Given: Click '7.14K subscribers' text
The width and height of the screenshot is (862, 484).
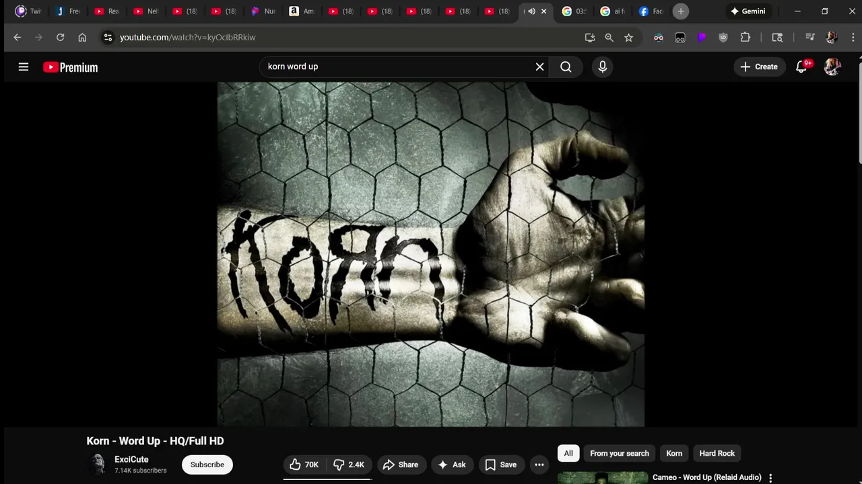Looking at the screenshot, I should 140,471.
